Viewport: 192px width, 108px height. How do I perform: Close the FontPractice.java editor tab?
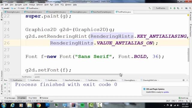tap(132, 12)
